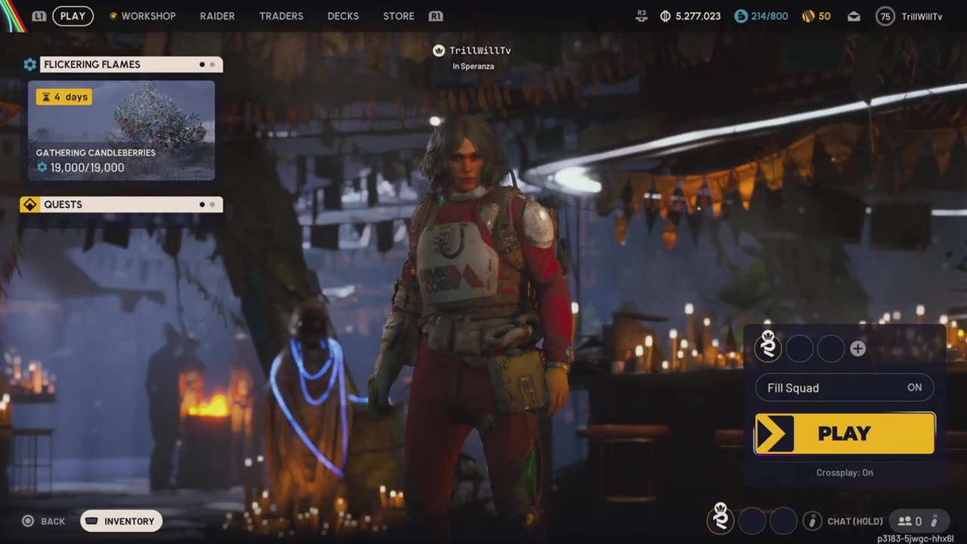Open the INVENTORY button
This screenshot has height=544, width=967.
[121, 521]
